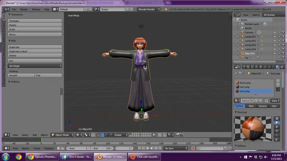Collapse the Scene tree root
Viewport: 287px width, 161px height.
[234, 20]
